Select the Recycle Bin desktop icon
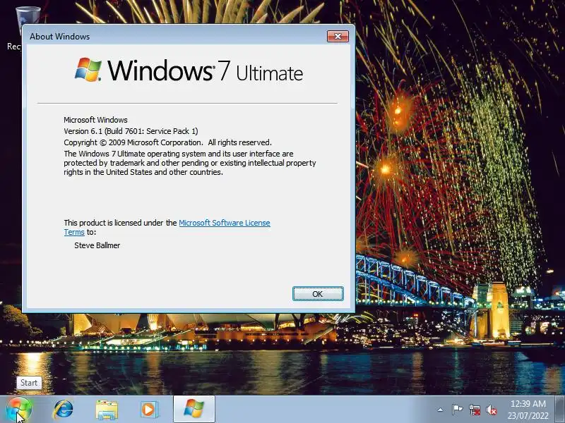565x423 pixels. coord(23,29)
